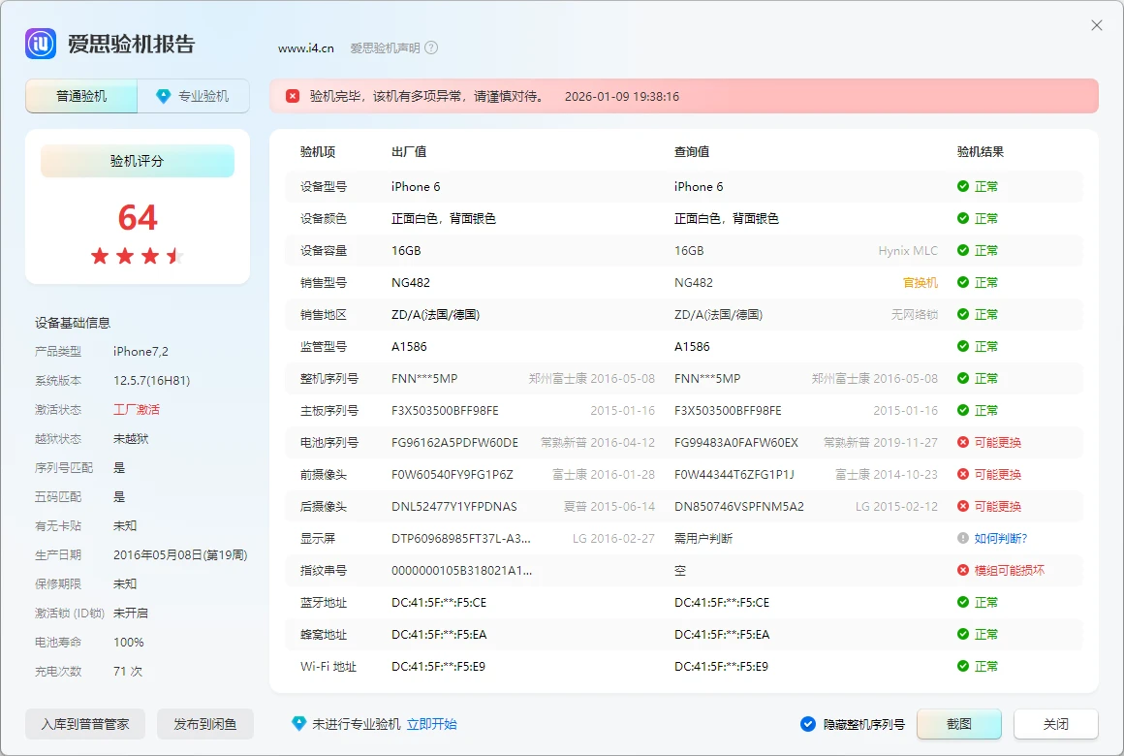This screenshot has width=1124, height=756.
Task: Toggle the 隐藏整机序列号 checkbox
Action: pyautogui.click(x=808, y=724)
